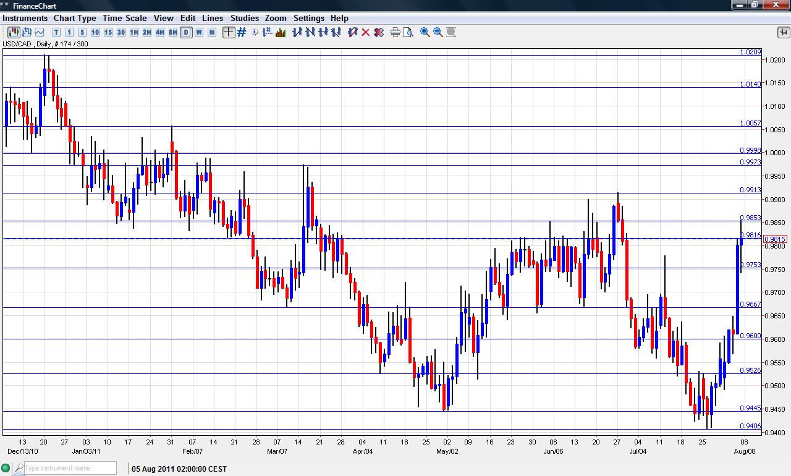Click the USD/CAD Daily chart title text

pos(45,44)
